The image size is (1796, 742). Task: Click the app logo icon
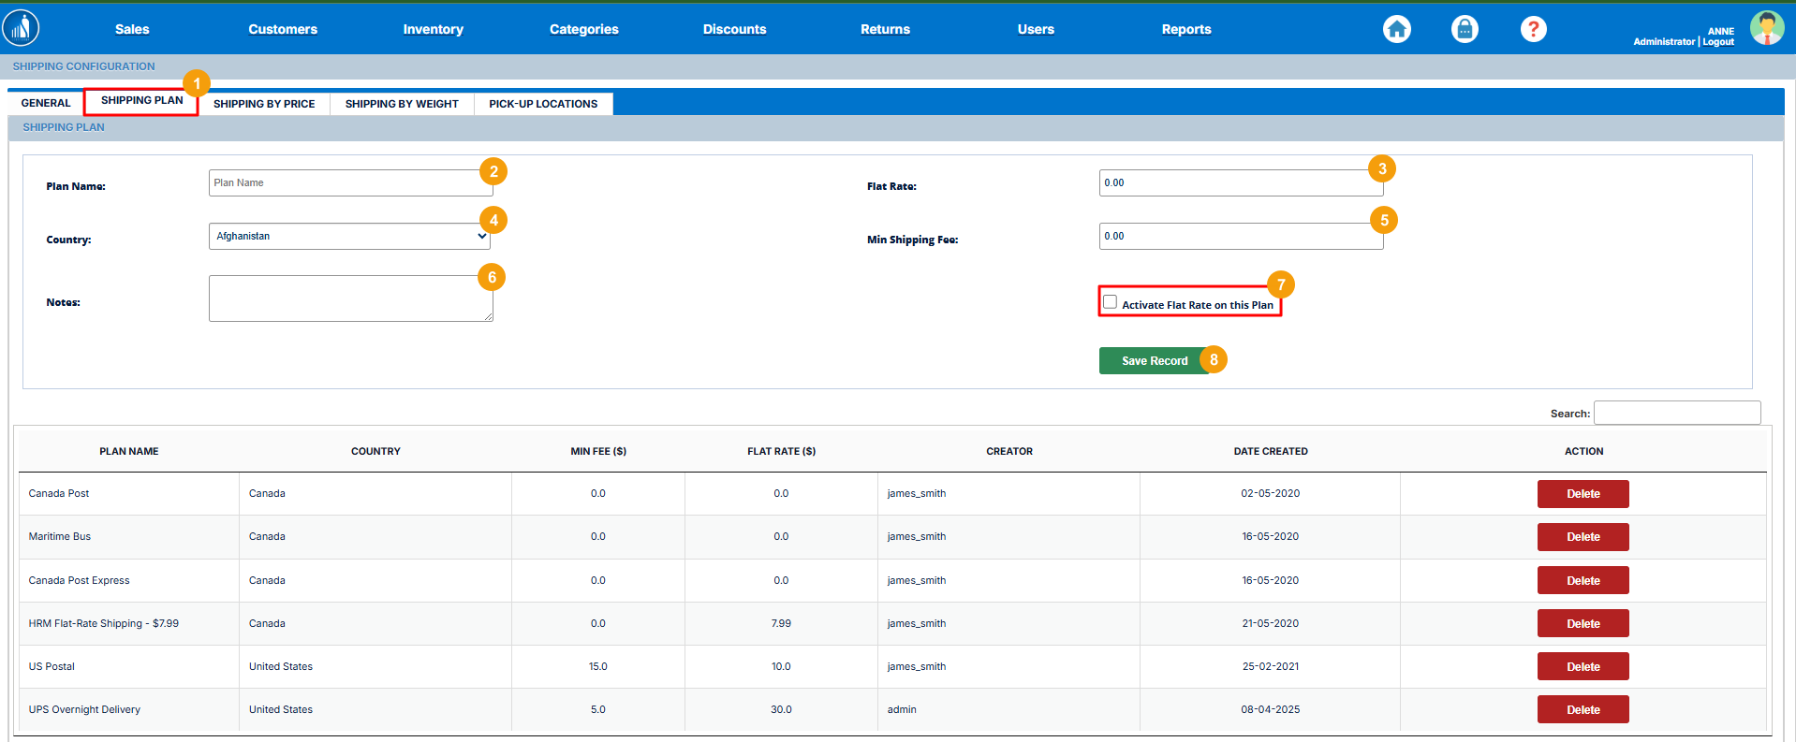[21, 28]
